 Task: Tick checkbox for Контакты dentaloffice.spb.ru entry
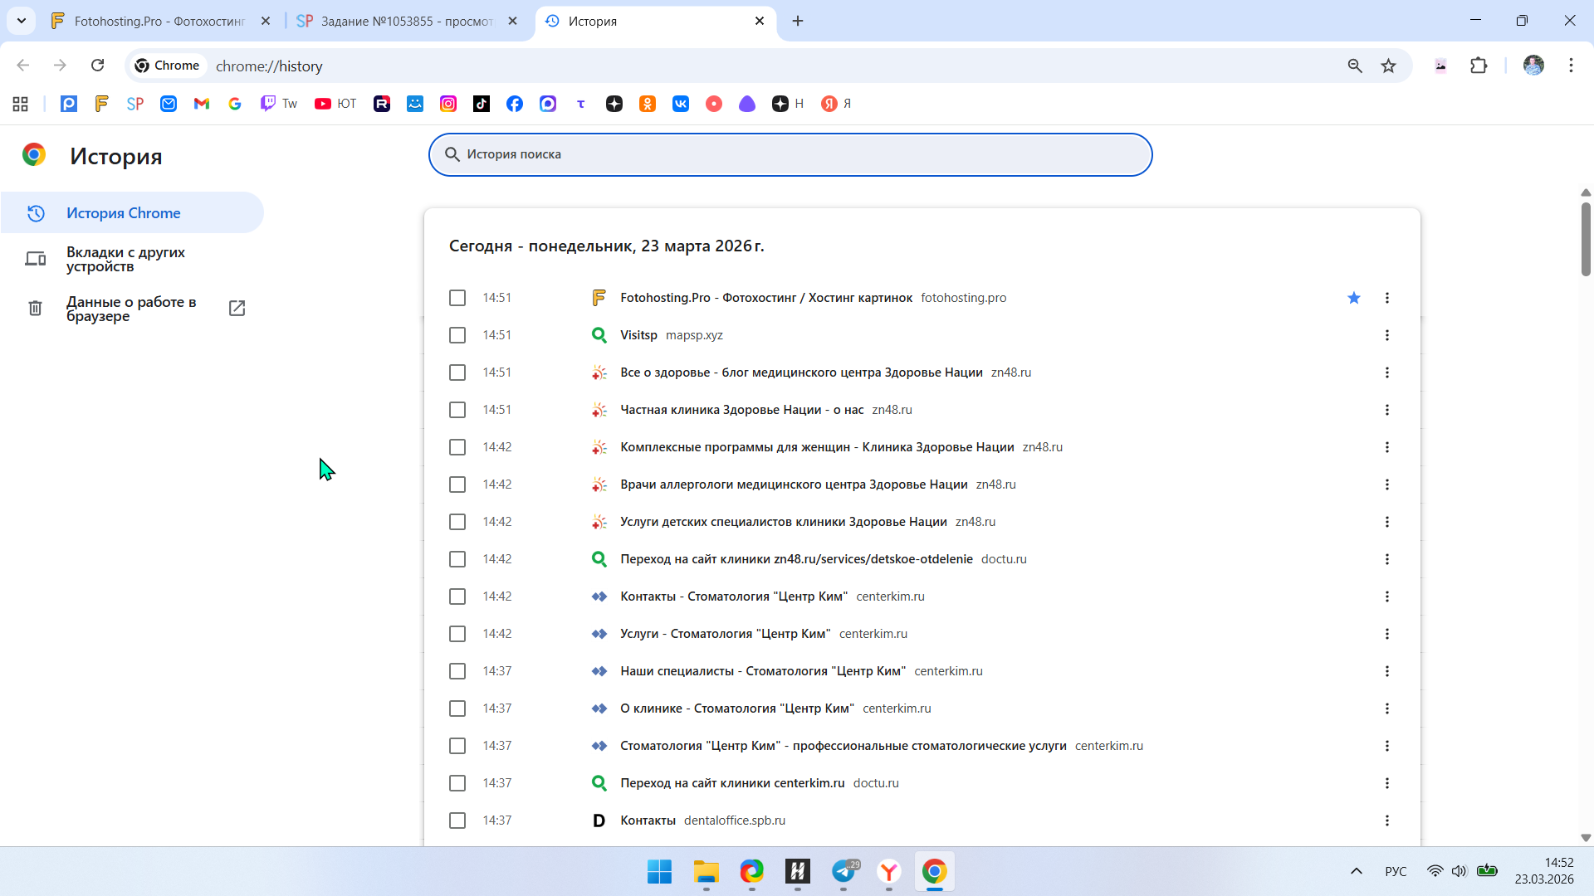tap(457, 821)
